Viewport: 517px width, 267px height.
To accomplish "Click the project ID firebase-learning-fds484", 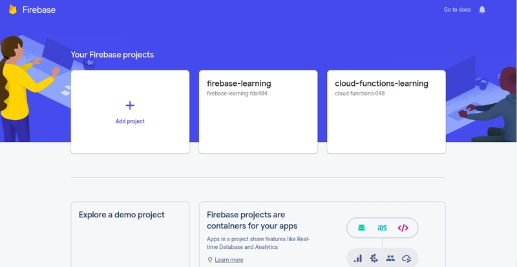I will pos(237,94).
